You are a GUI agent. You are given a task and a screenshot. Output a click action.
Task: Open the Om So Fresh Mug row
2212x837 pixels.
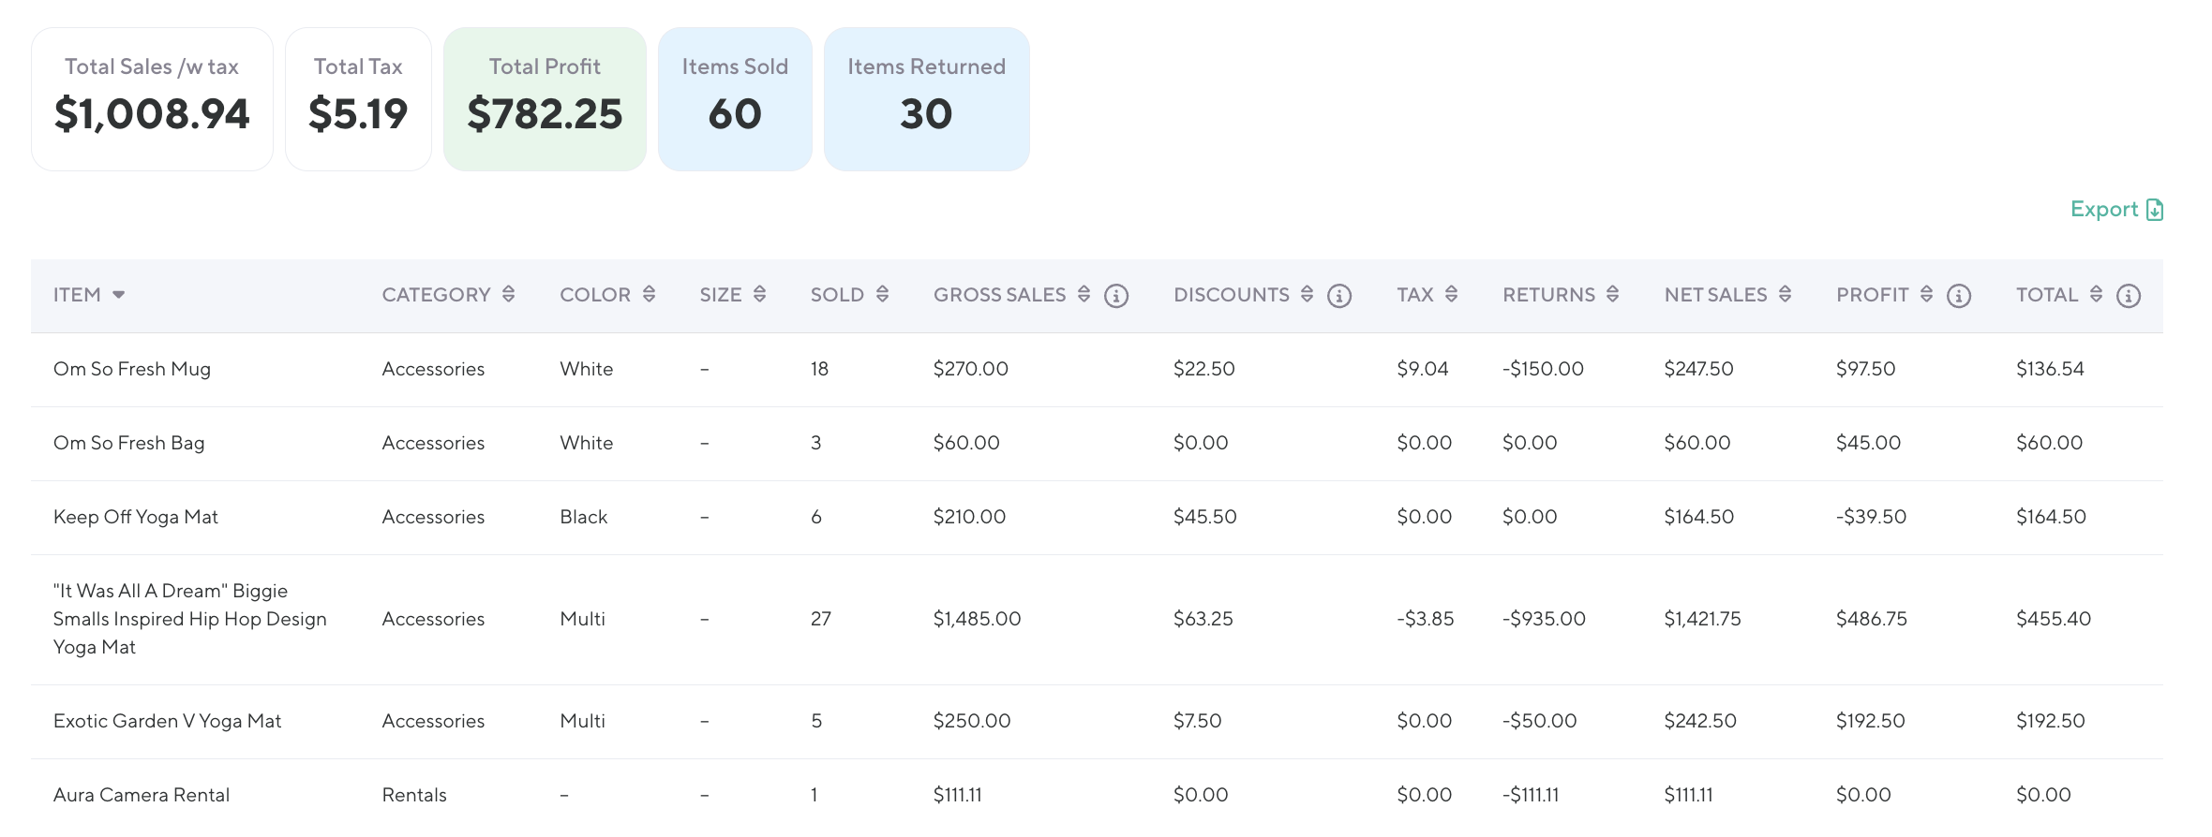[132, 369]
